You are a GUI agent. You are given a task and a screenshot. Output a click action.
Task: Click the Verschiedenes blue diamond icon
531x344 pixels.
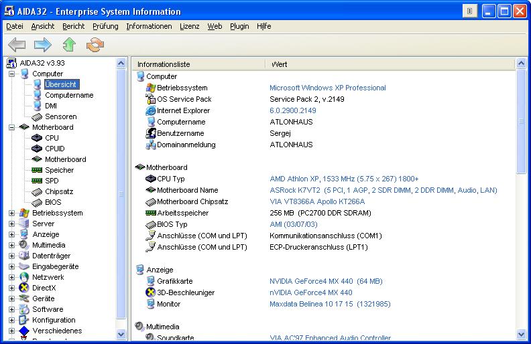[24, 331]
